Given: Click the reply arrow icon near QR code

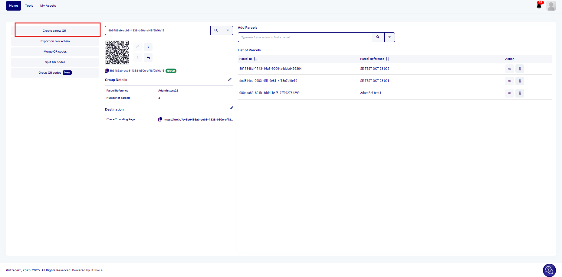Looking at the screenshot, I should [x=148, y=58].
